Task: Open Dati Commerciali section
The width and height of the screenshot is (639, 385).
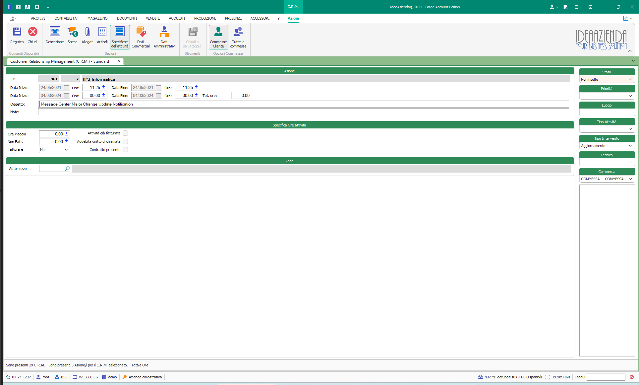Action: (141, 37)
